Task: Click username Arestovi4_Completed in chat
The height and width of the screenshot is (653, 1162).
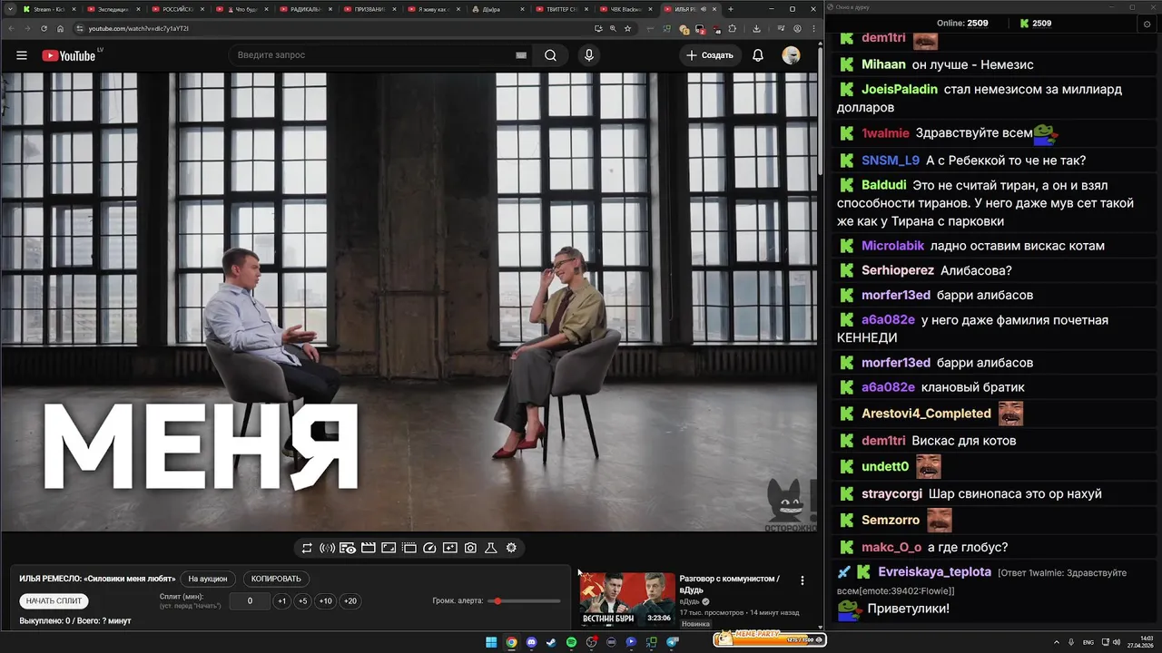Action: (926, 414)
